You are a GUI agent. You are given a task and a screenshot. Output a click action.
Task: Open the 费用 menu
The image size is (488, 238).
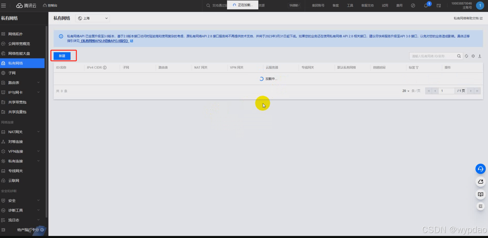[400, 5]
